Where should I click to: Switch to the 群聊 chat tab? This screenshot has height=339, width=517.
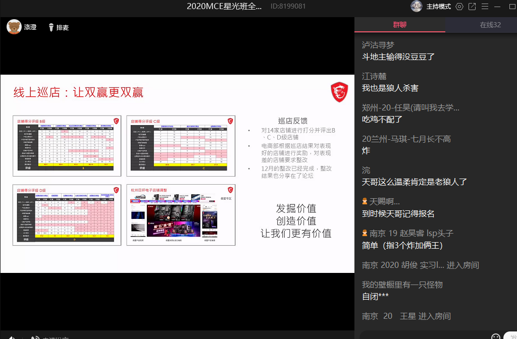[x=400, y=25]
